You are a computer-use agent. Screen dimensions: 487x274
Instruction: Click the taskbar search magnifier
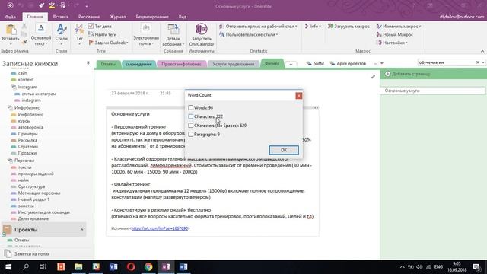[26, 267]
